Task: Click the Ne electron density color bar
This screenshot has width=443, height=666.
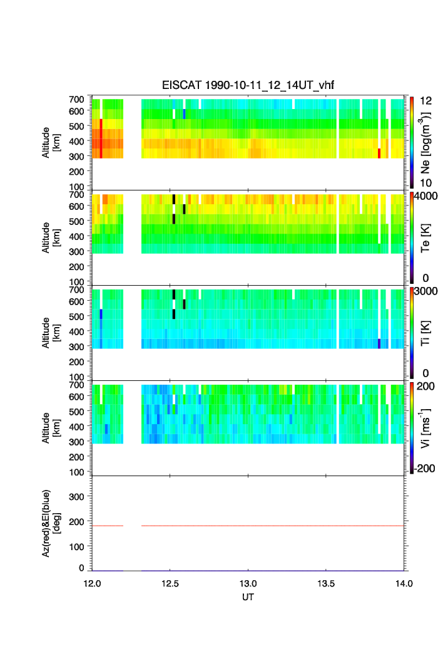Action: click(x=412, y=142)
